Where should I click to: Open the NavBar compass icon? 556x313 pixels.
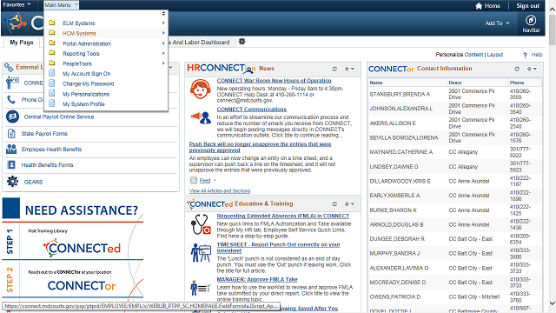531,20
